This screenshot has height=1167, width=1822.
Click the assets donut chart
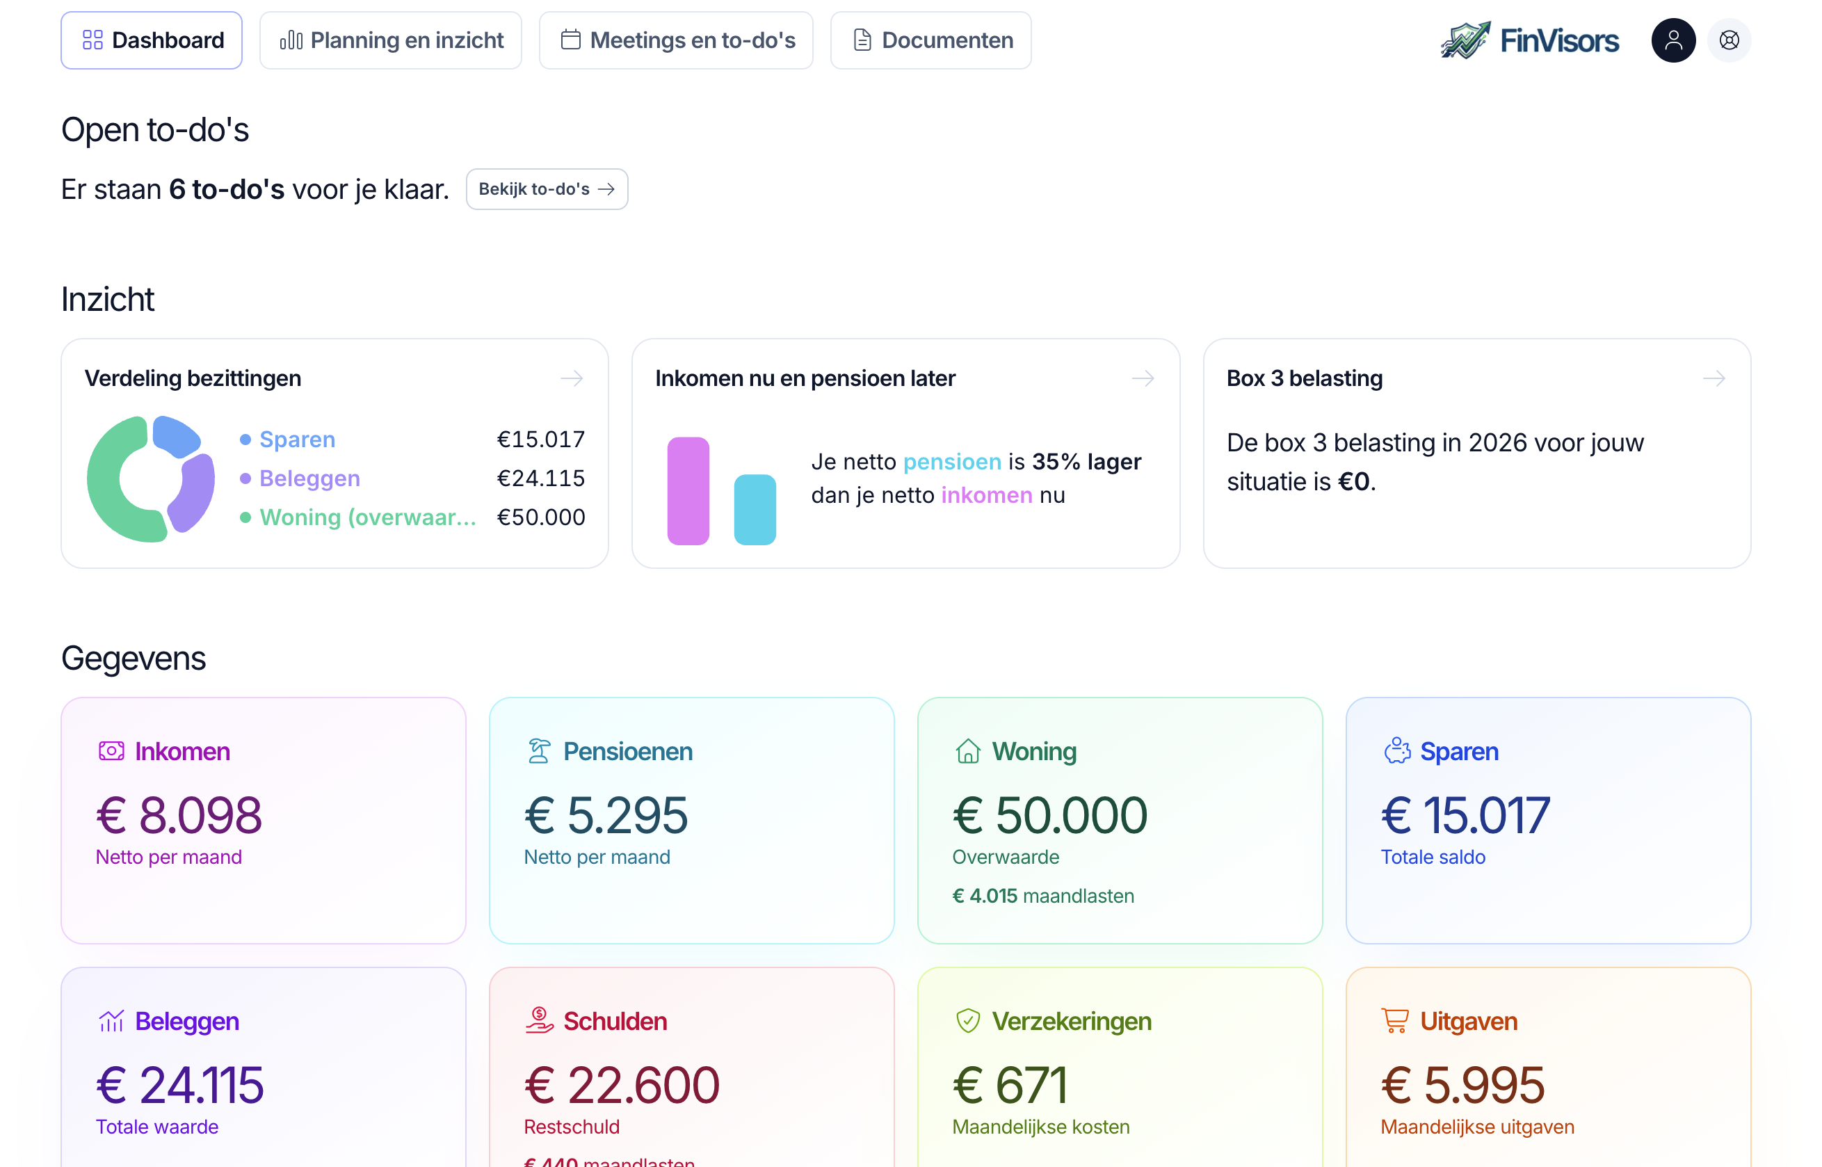click(151, 478)
